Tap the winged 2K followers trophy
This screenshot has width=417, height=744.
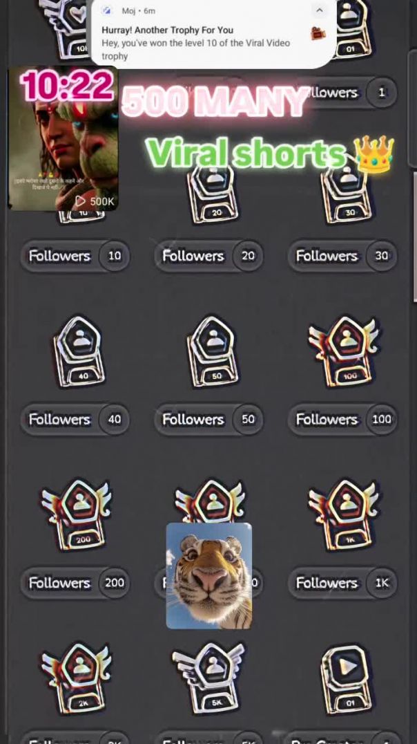pyautogui.click(x=77, y=678)
